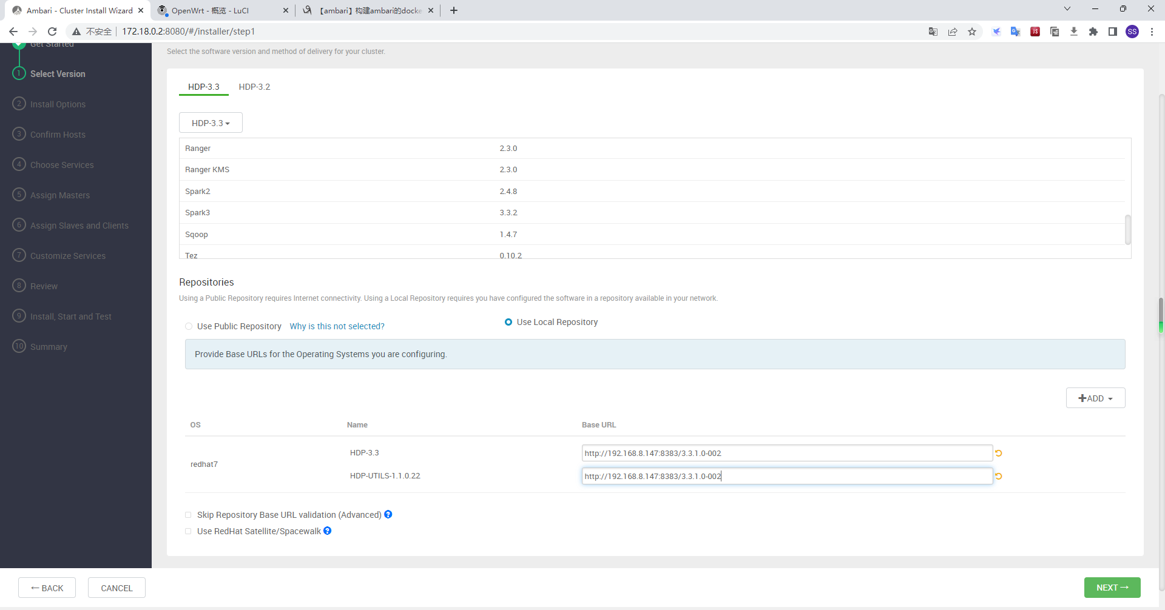Click the Ranger KMS row
This screenshot has width=1165, height=610.
click(652, 170)
